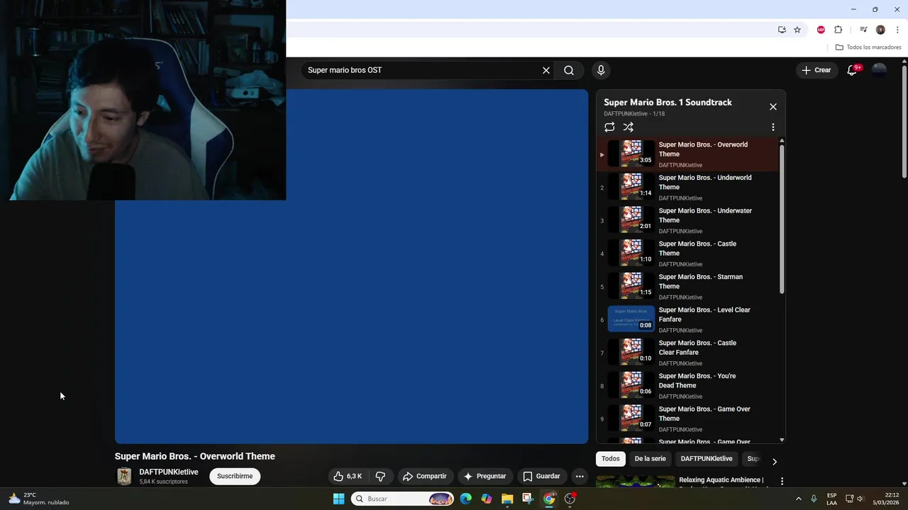
Task: Click the Preguntar button
Action: click(x=485, y=476)
